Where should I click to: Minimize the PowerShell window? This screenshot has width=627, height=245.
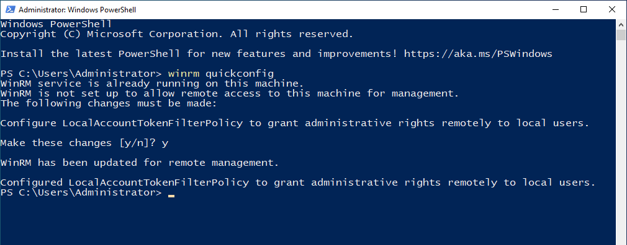pos(556,9)
